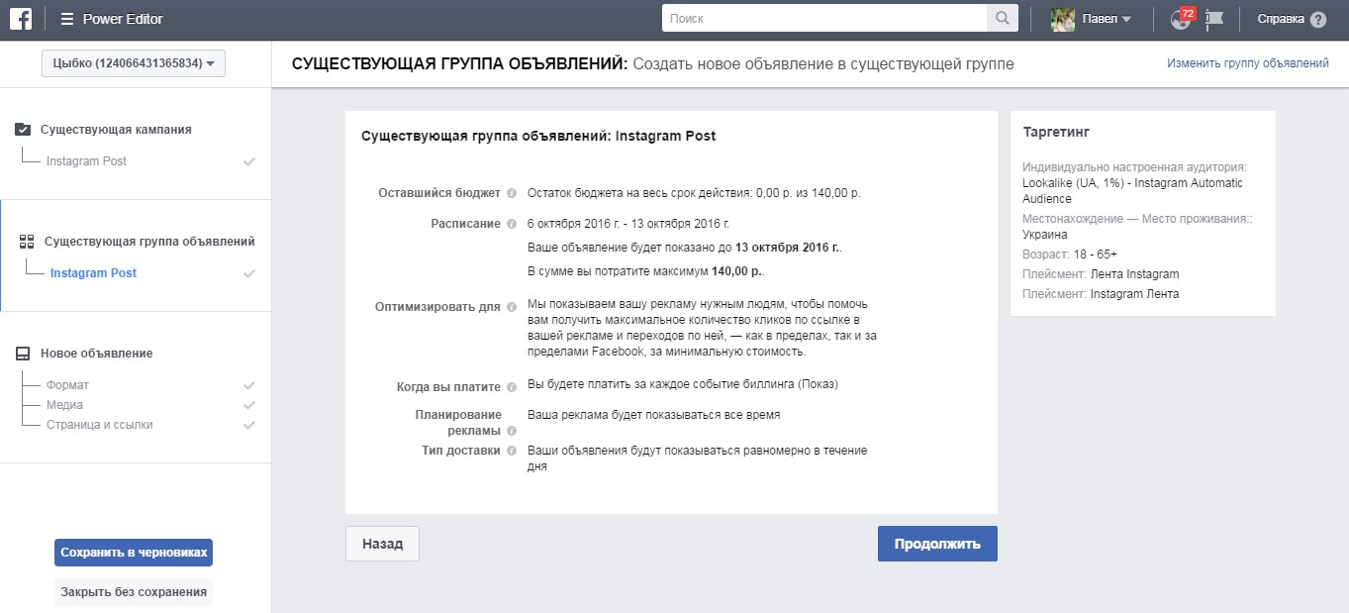Click the info icon next to Тип доставки
The height and width of the screenshot is (613, 1349).
point(512,451)
